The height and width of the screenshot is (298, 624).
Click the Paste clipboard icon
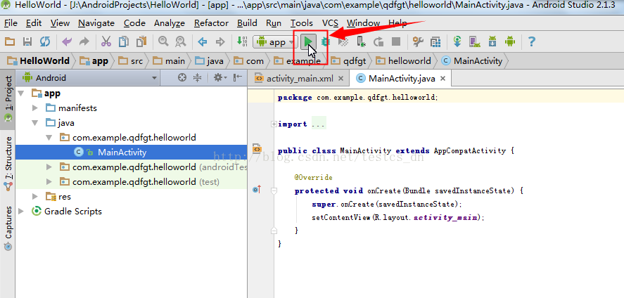pyautogui.click(x=141, y=41)
